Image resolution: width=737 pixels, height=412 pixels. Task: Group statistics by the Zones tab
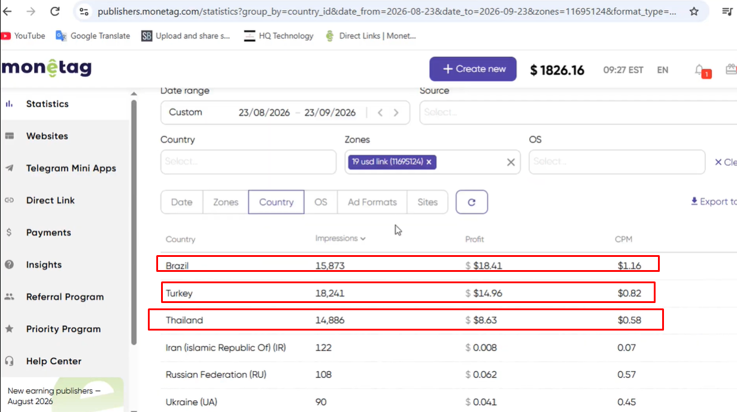[x=226, y=202]
